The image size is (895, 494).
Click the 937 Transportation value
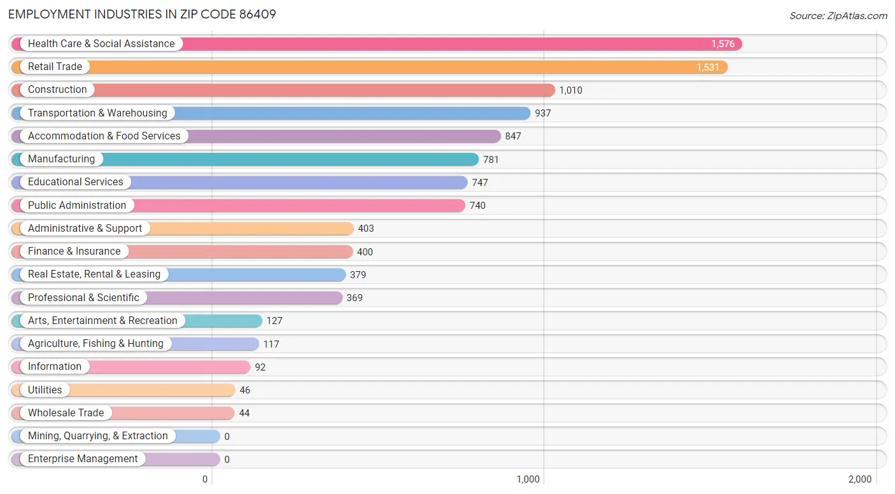(543, 113)
